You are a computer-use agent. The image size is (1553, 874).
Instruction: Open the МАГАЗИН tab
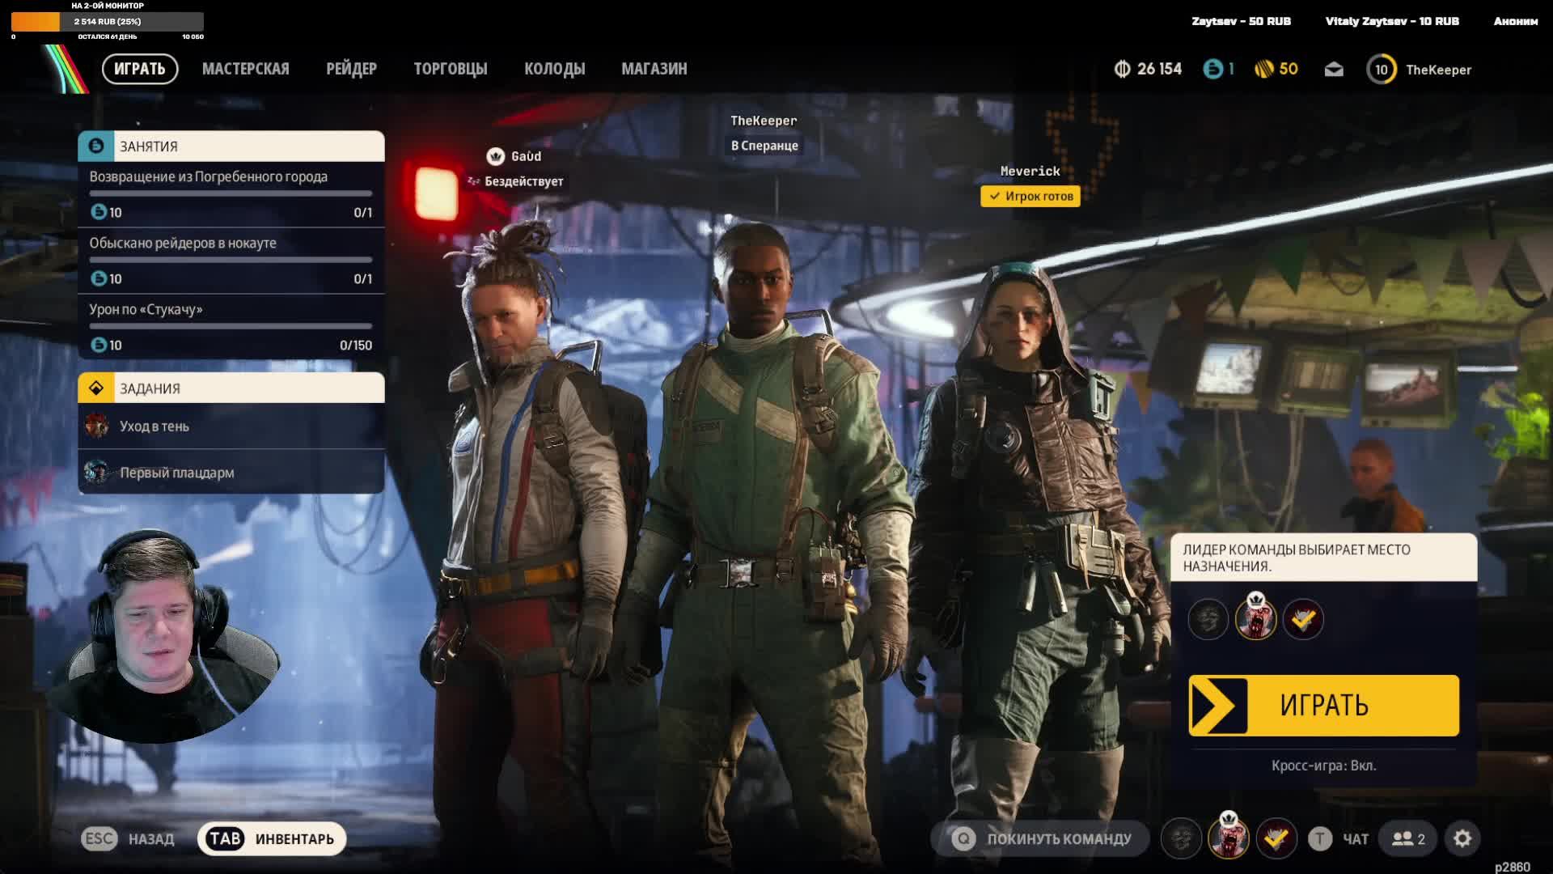(654, 69)
